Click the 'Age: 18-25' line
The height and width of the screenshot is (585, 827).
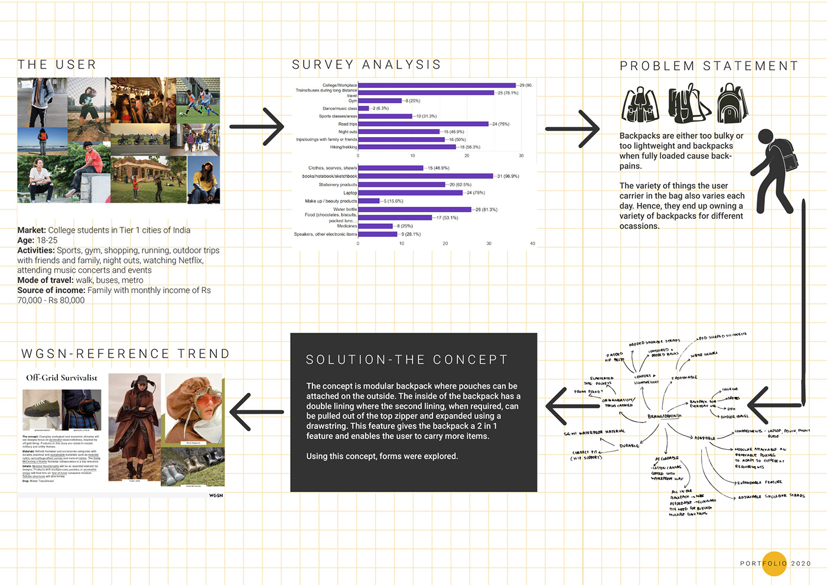37,240
